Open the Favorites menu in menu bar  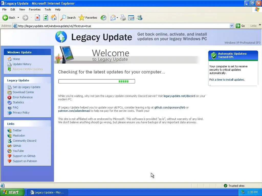point(35,9)
